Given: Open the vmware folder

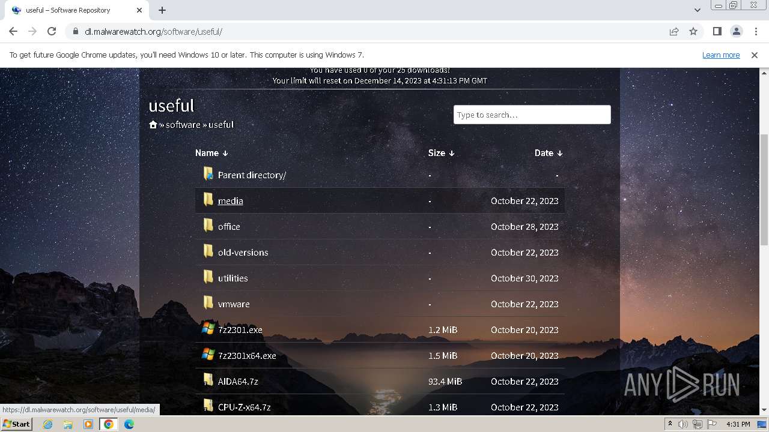Looking at the screenshot, I should pyautogui.click(x=234, y=304).
